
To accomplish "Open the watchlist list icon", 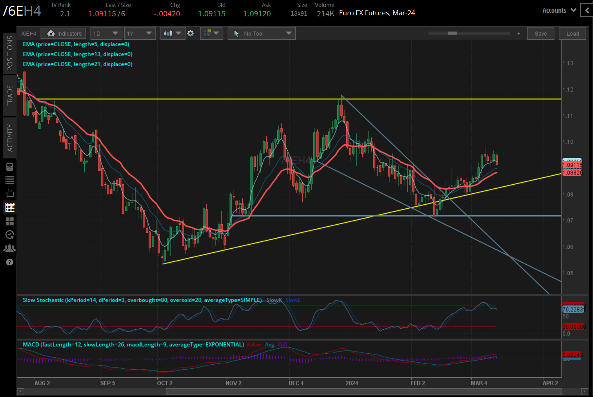I will coord(10,180).
